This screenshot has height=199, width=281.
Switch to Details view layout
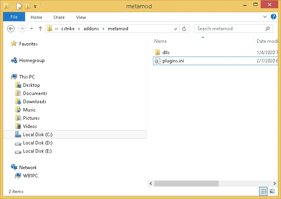pos(263,191)
